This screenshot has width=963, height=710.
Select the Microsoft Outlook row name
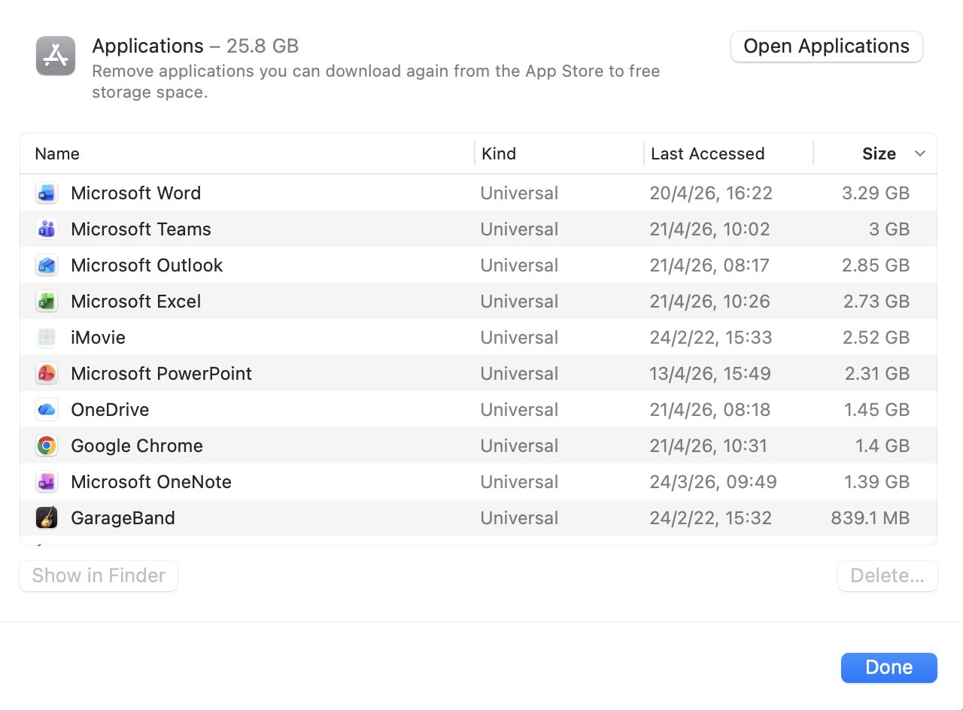(147, 265)
